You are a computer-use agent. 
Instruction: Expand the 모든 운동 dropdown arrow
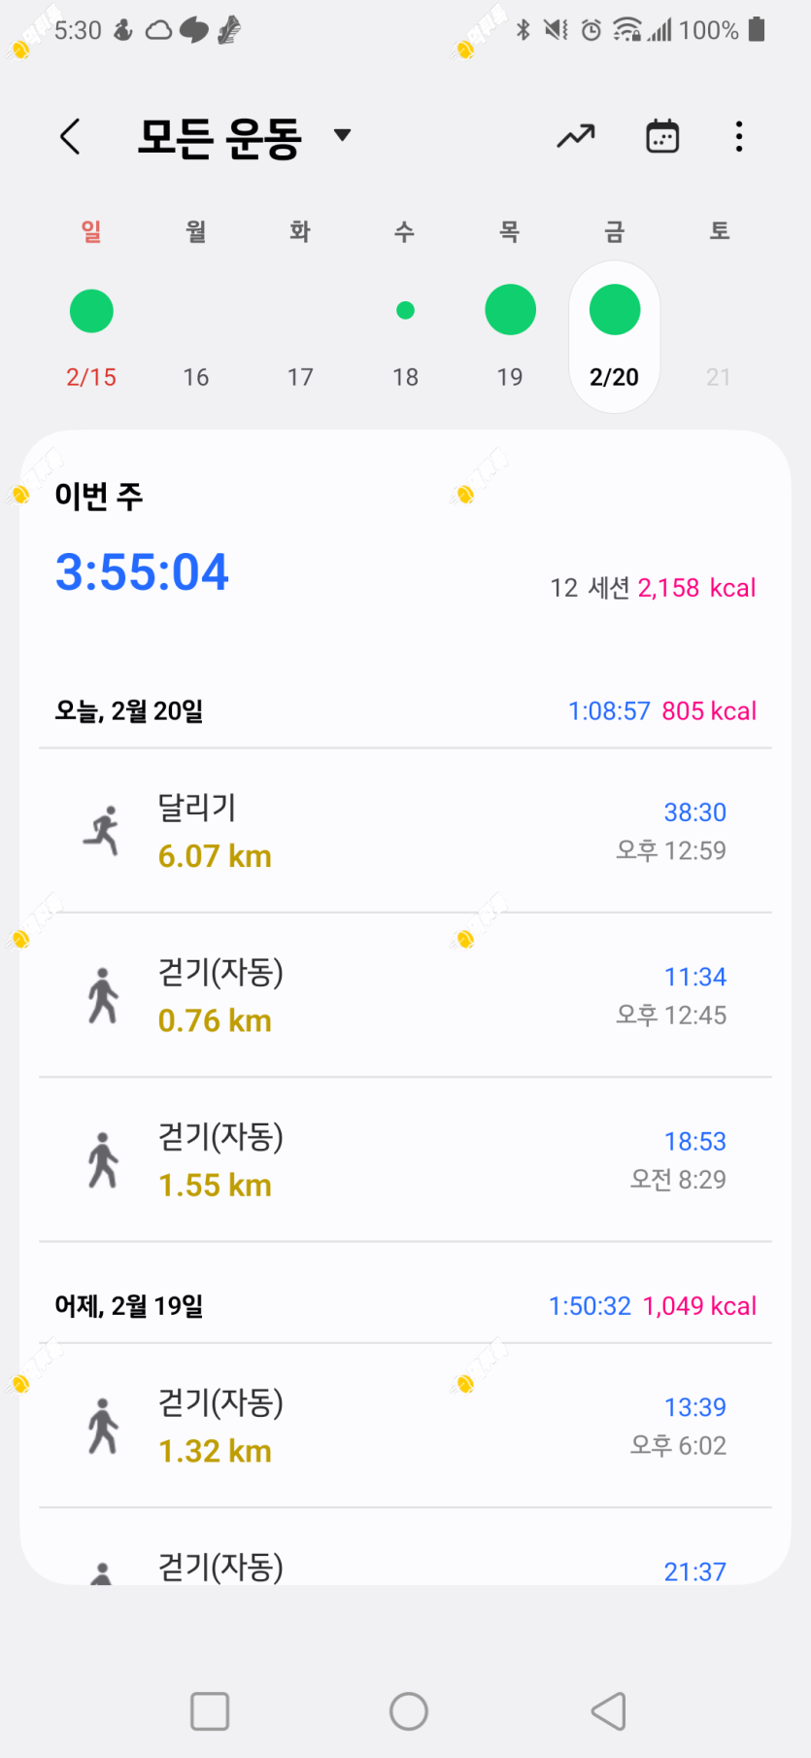tap(342, 135)
